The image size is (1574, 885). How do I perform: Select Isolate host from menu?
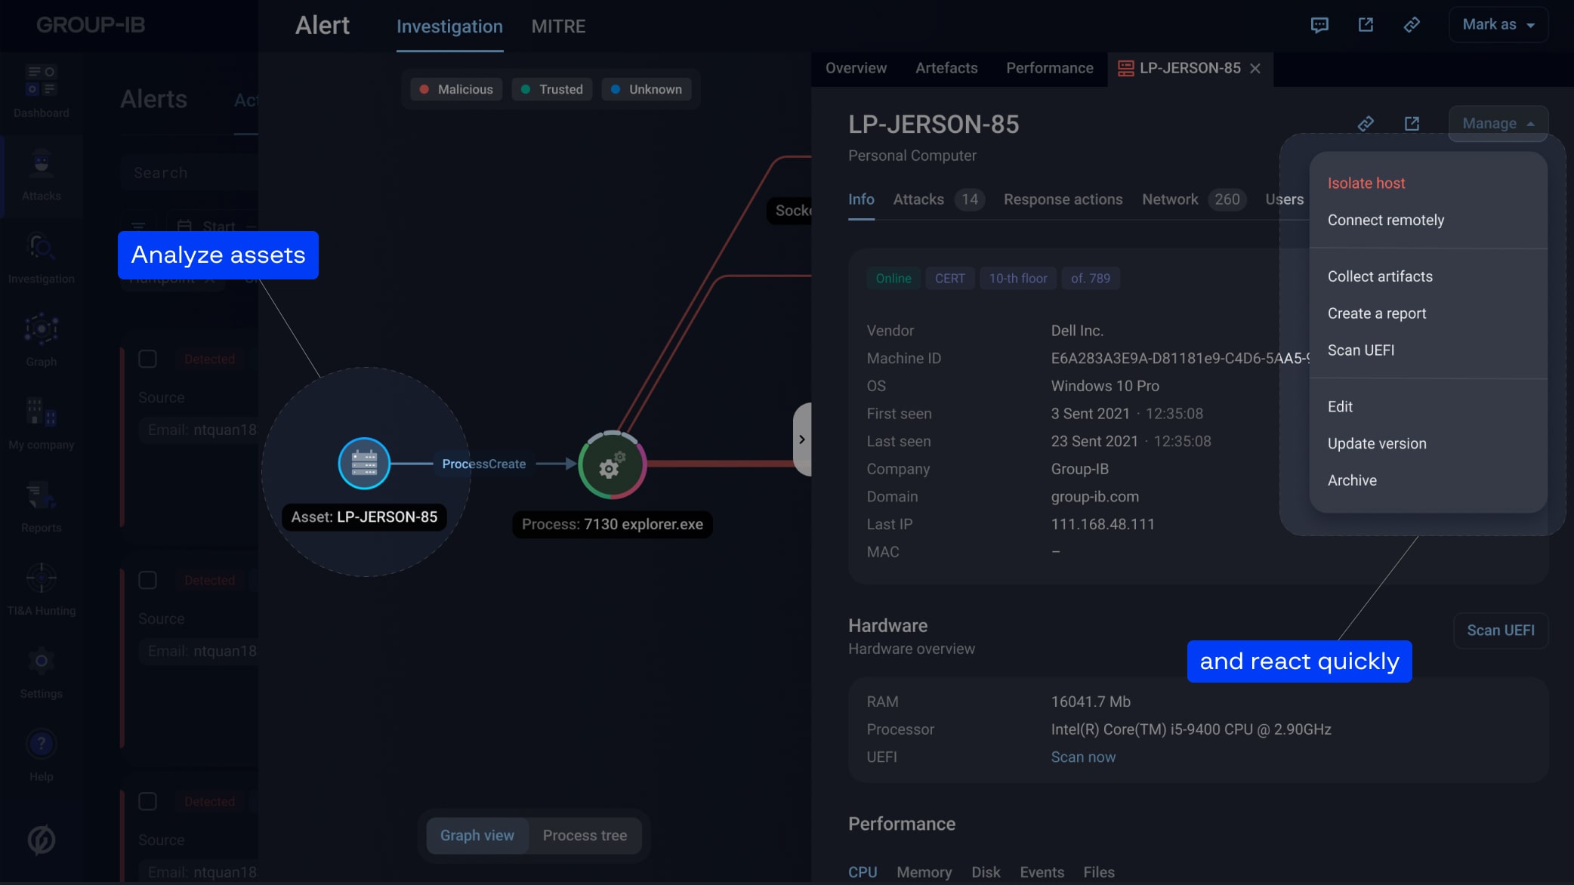(1366, 183)
